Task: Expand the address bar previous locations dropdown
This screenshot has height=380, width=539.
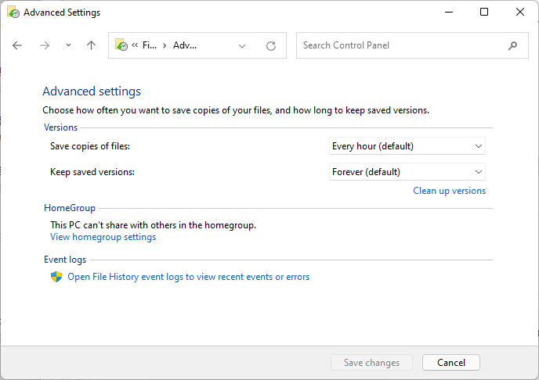Action: (x=242, y=45)
